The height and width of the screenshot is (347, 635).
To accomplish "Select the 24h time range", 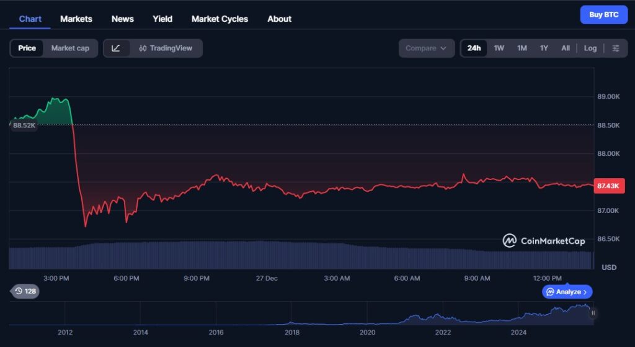I will 474,48.
